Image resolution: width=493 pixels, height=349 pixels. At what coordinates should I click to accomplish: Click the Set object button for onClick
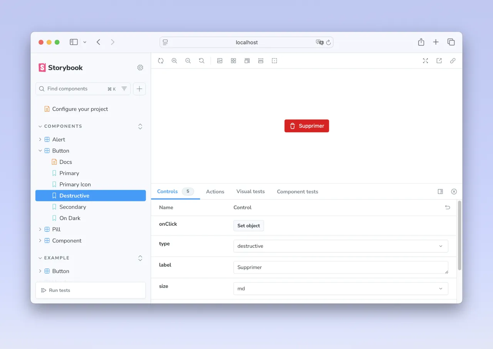pos(248,225)
